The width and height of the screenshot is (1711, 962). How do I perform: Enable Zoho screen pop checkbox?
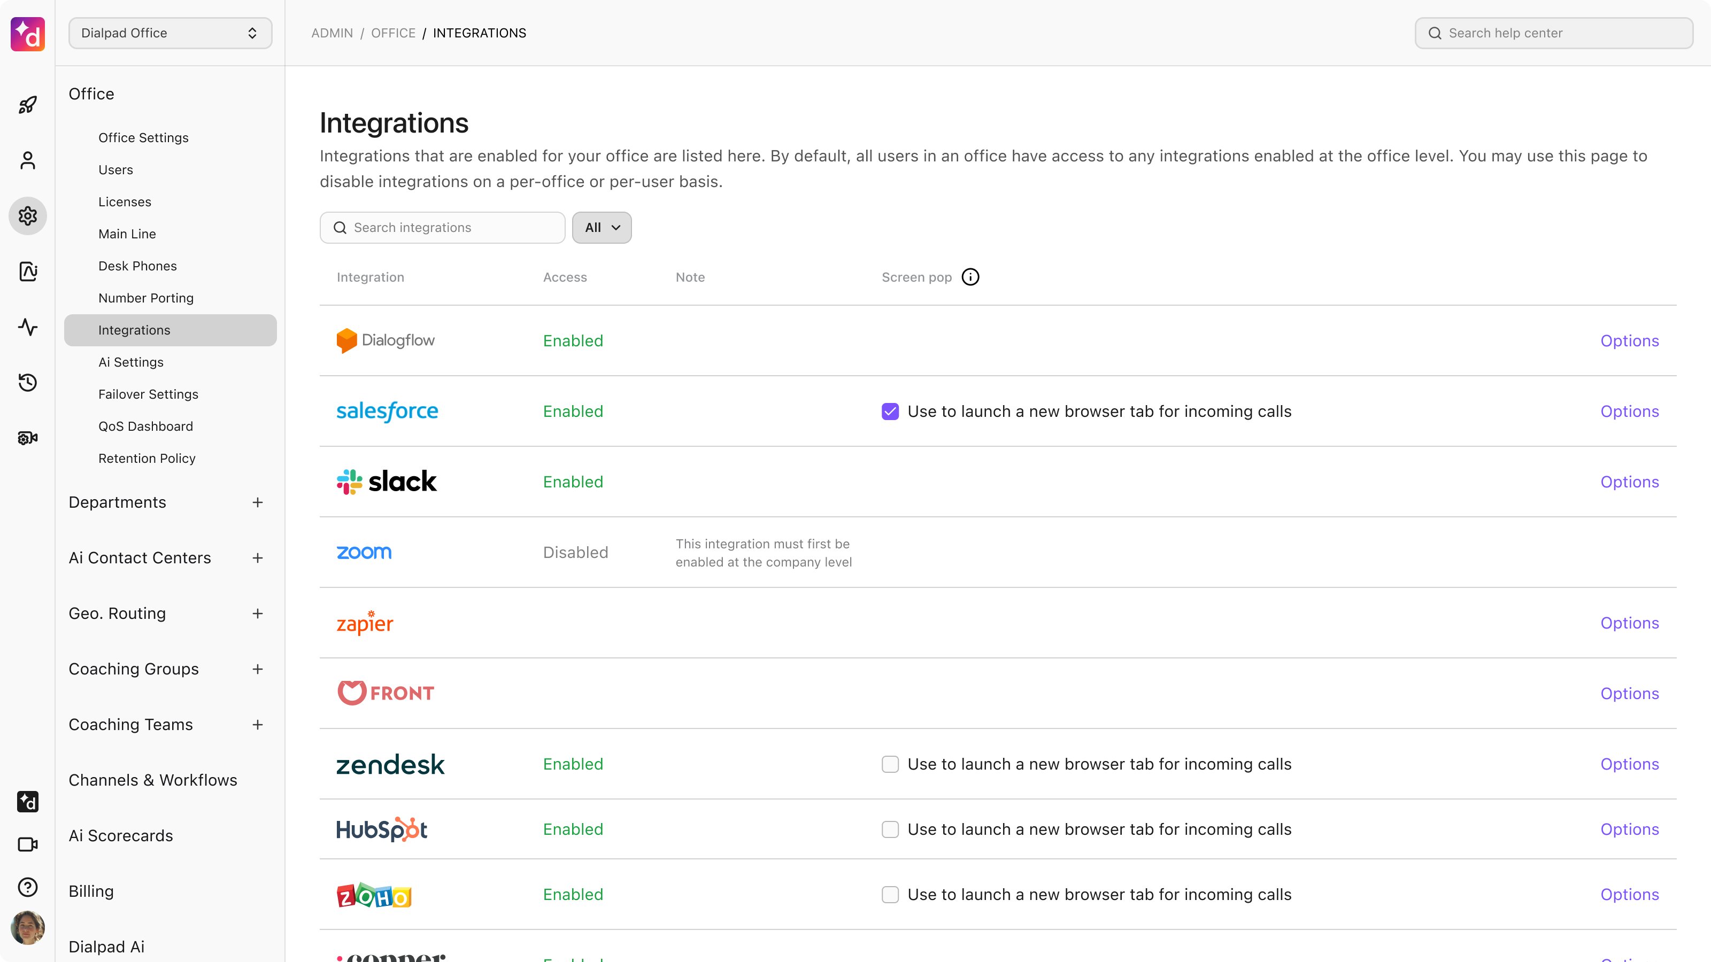(x=890, y=895)
